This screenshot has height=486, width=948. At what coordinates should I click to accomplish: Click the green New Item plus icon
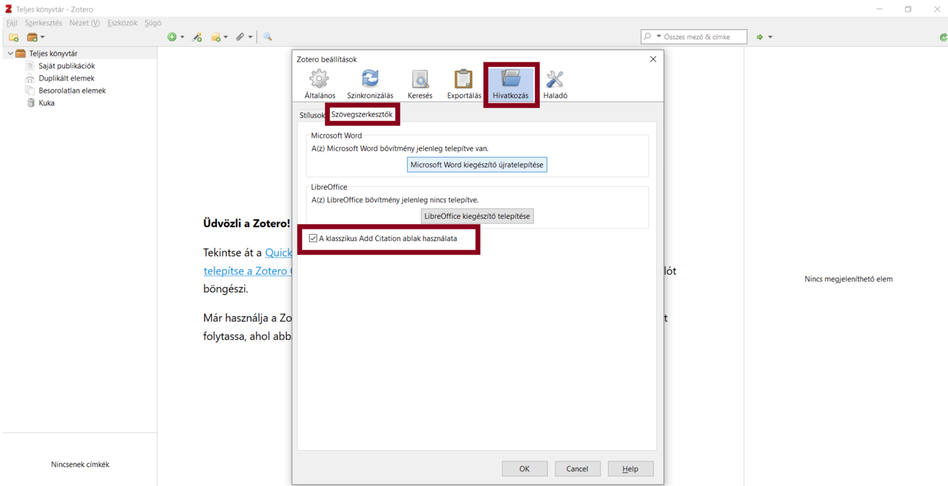pyautogui.click(x=172, y=37)
